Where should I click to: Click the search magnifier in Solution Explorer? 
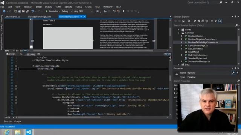(236, 25)
